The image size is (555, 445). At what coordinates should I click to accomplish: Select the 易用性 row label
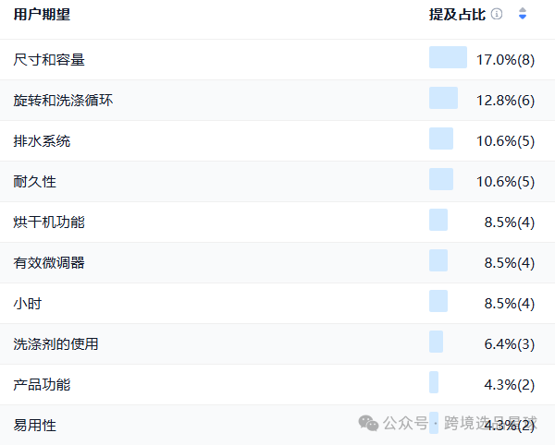35,426
